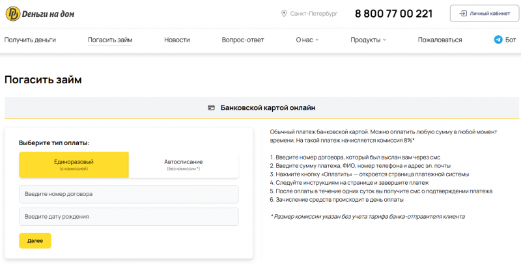Change city from Санкт-Петербург
521x276 pixels.
point(314,14)
